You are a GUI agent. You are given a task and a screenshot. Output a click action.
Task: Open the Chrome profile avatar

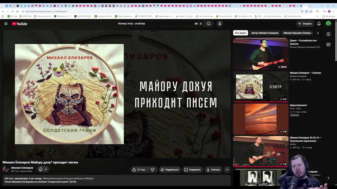click(329, 11)
